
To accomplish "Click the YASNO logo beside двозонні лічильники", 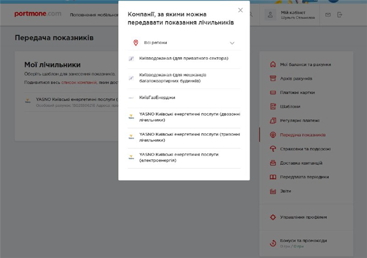I will tap(131, 116).
